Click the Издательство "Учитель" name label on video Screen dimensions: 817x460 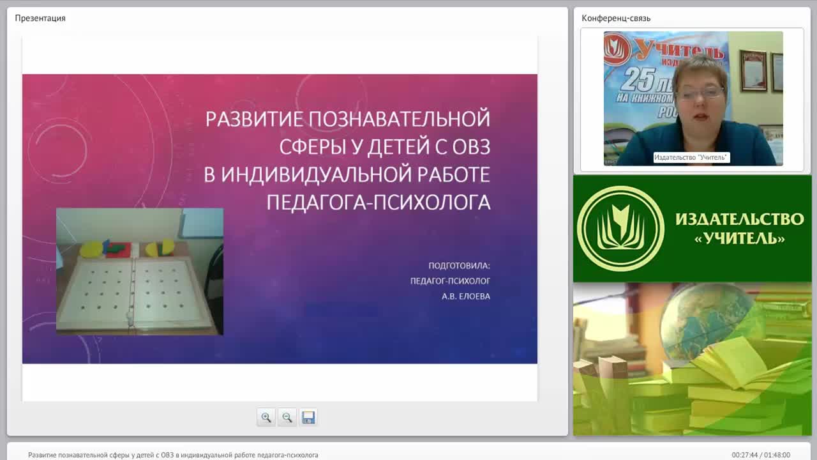pyautogui.click(x=691, y=157)
